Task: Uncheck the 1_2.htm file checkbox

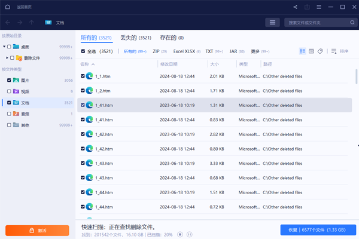Action: (x=83, y=91)
